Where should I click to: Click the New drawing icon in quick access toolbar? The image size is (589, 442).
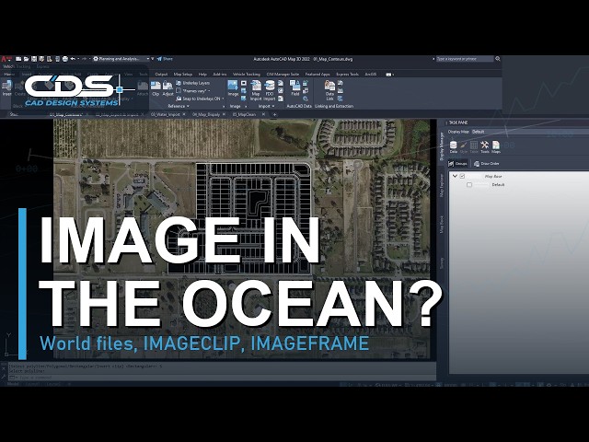tap(18, 59)
